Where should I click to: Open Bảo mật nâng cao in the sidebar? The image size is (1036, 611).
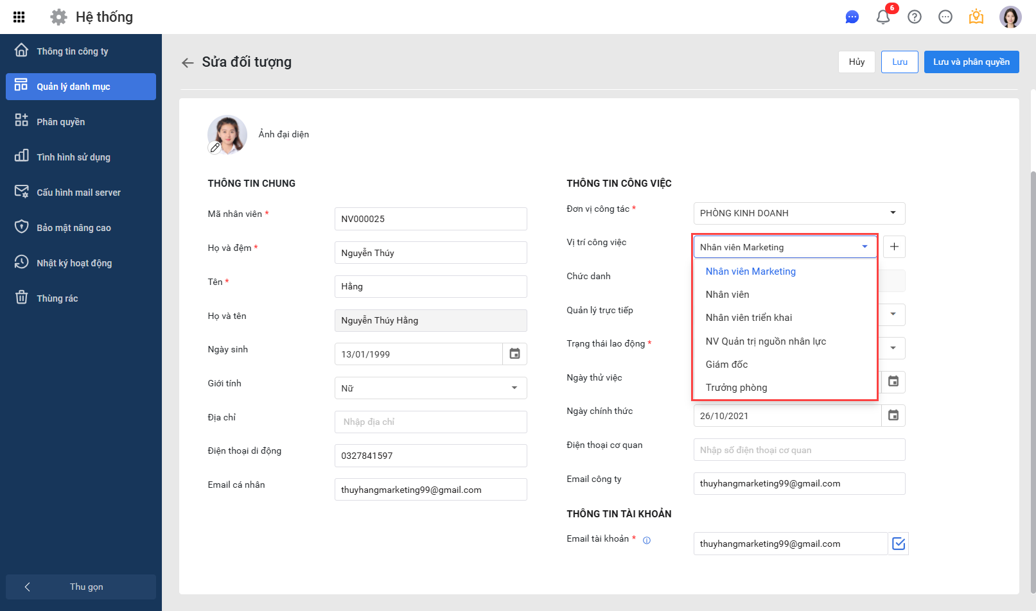pos(81,228)
